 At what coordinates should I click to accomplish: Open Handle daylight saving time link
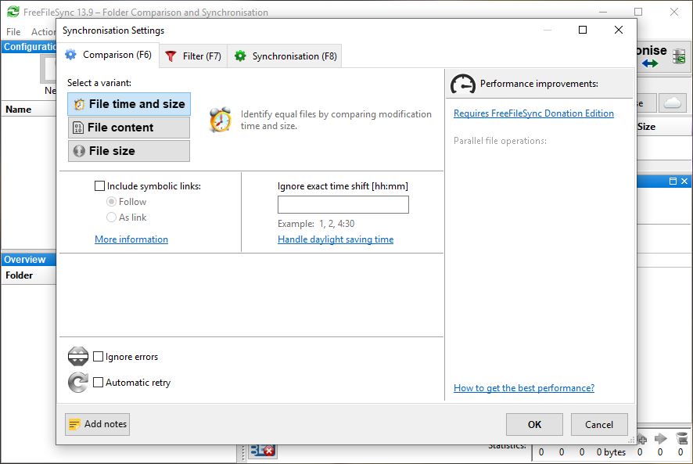tap(336, 239)
